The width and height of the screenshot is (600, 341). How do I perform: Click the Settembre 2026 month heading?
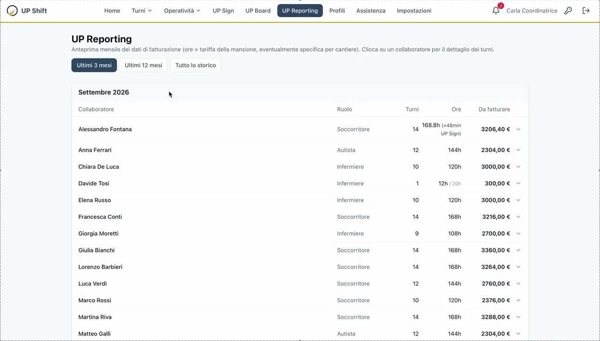coord(104,92)
